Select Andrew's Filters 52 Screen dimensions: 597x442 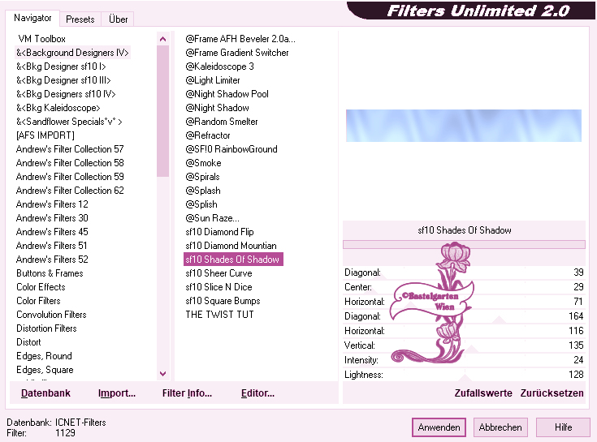[x=52, y=260]
